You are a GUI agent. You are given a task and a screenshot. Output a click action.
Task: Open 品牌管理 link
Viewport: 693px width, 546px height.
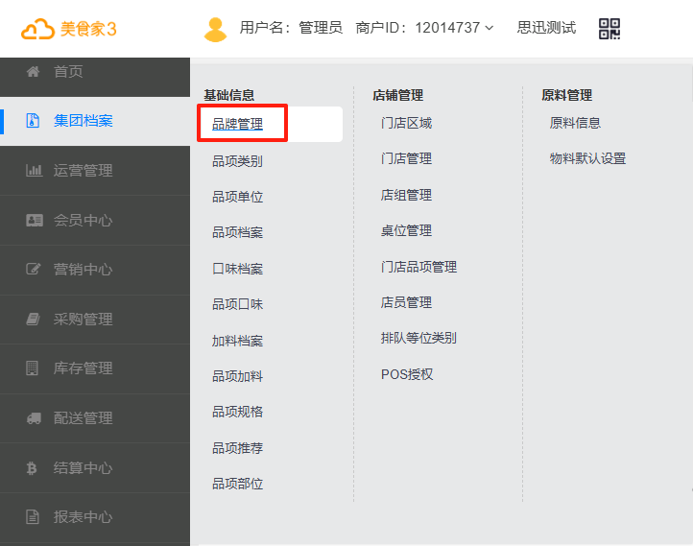(x=237, y=125)
